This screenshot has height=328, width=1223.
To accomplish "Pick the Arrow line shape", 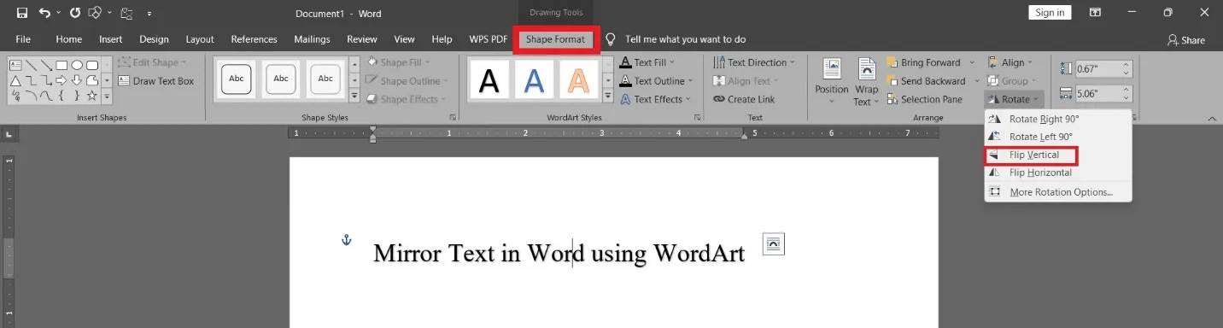I will click(x=46, y=65).
